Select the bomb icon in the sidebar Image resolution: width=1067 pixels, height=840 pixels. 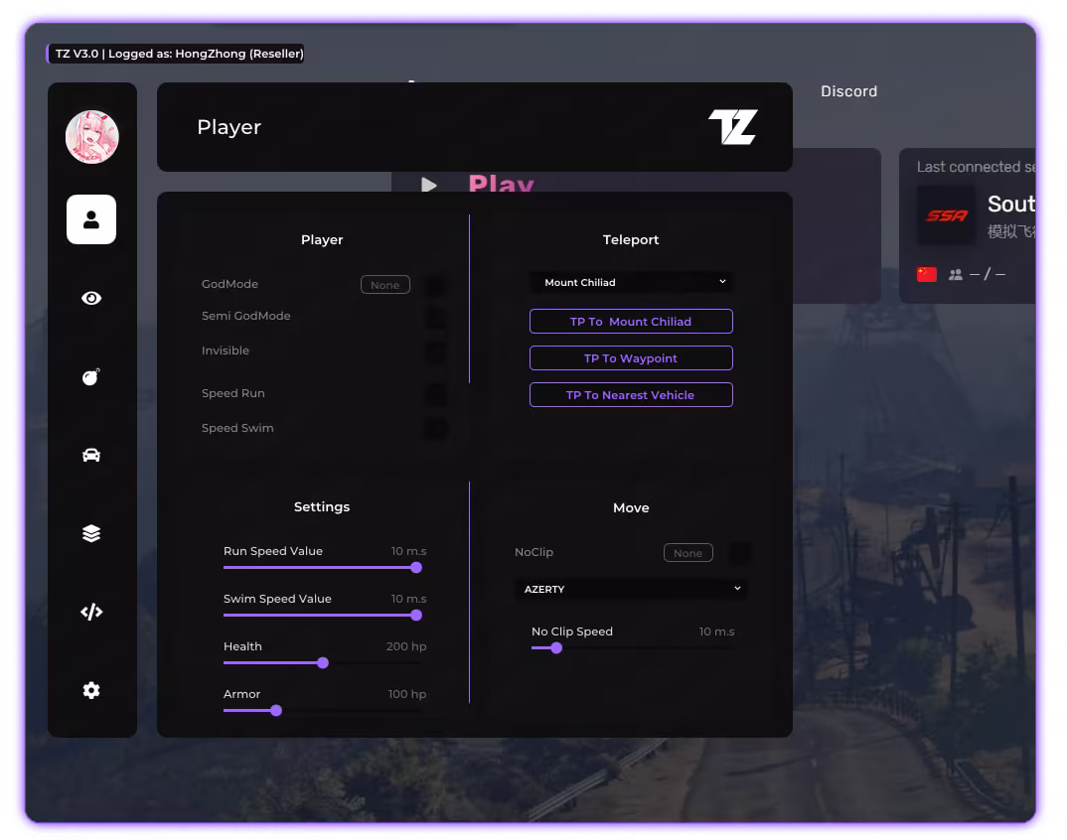coord(91,376)
